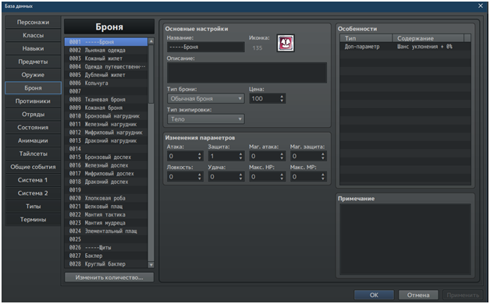Select list row 0004 Одежда путешественника
This screenshot has height=304, width=490.
[x=106, y=66]
